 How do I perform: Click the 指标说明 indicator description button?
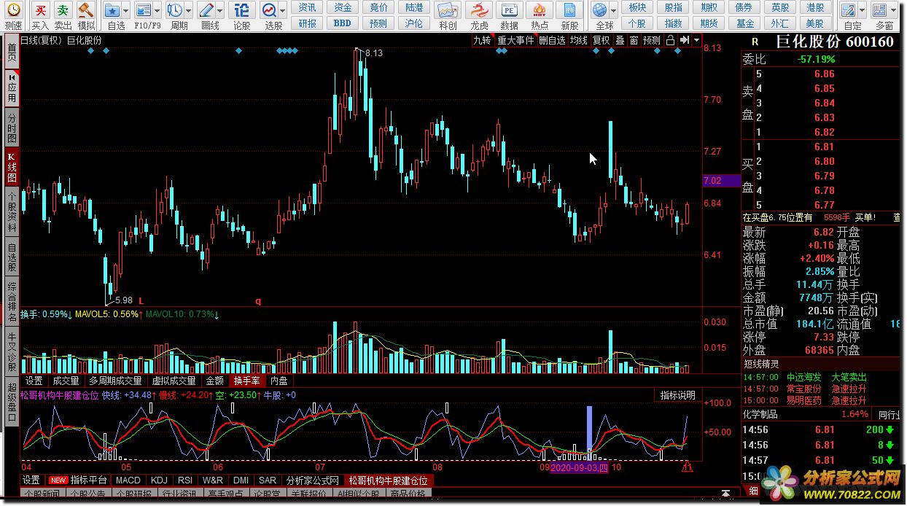point(677,395)
